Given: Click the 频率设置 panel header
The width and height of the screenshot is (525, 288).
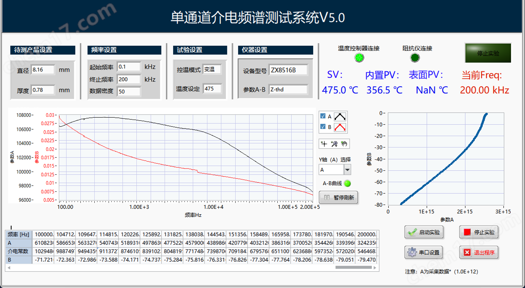Looking at the screenshot, I should point(124,50).
